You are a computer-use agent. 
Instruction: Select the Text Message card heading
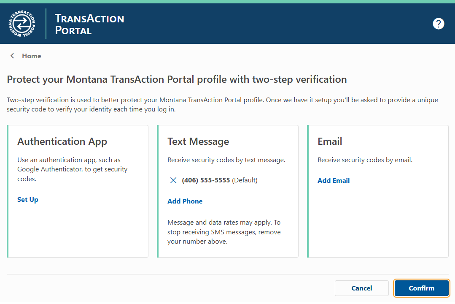[x=198, y=141]
